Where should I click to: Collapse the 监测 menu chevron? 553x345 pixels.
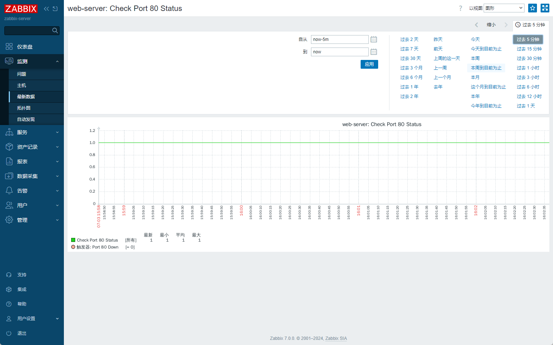pos(57,61)
